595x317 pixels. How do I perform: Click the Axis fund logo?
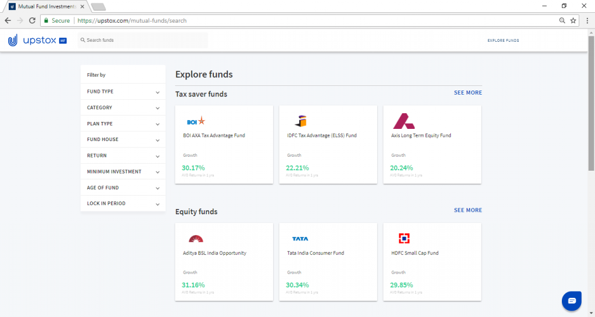pyautogui.click(x=404, y=121)
